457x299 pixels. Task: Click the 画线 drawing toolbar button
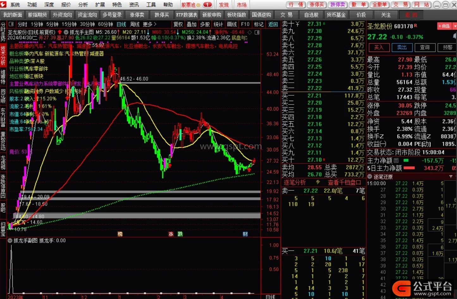tap(232, 24)
